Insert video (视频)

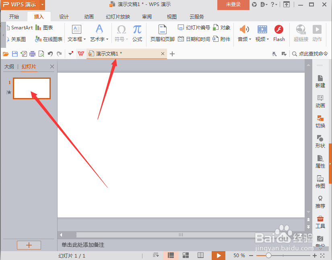pyautogui.click(x=262, y=33)
